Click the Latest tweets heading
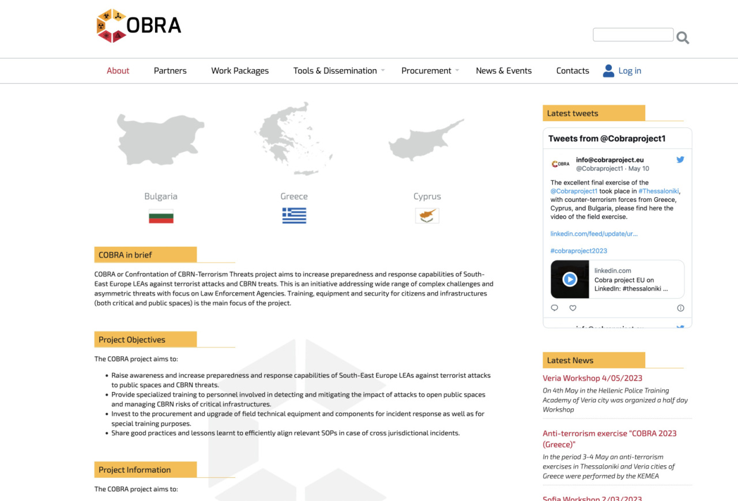This screenshot has width=738, height=501. click(594, 113)
